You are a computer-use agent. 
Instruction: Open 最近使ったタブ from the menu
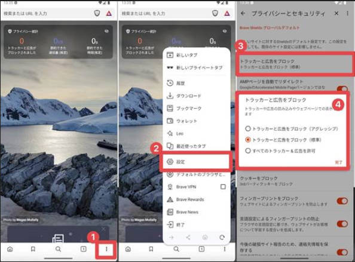(x=197, y=146)
